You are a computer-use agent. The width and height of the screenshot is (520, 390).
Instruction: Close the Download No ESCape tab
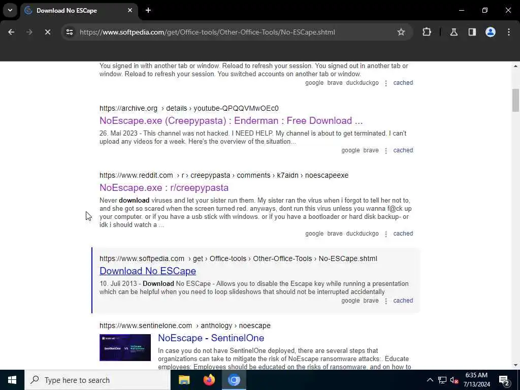coord(129,10)
